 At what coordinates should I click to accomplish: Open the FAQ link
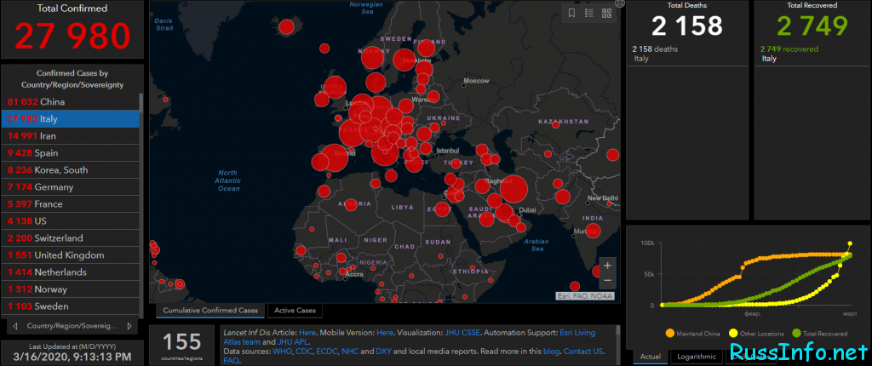[x=231, y=361]
